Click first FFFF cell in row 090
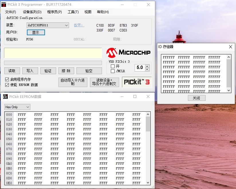Viewport: 236px width, 189px height. (x=22, y=159)
